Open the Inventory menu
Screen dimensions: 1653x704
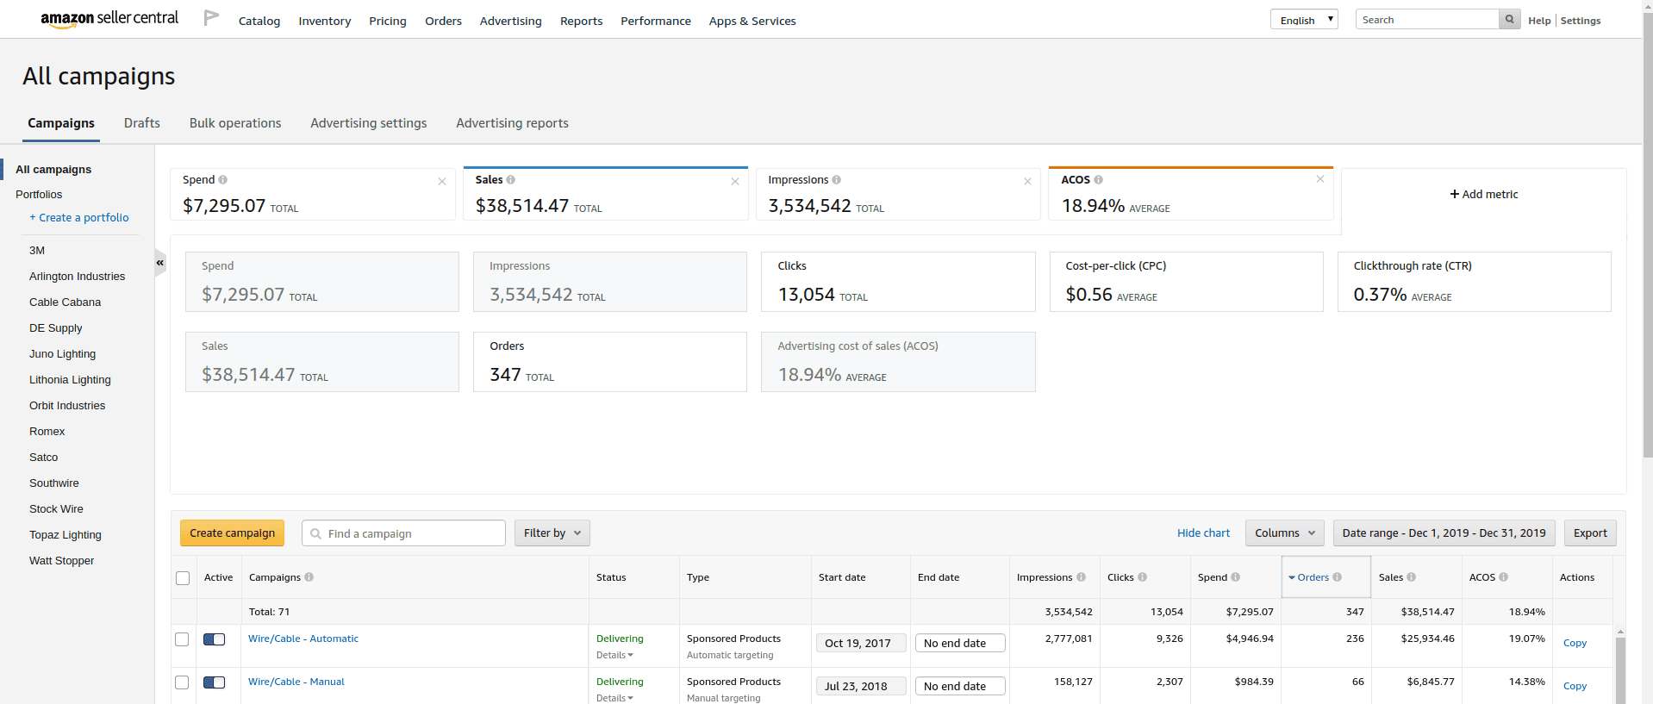[325, 21]
